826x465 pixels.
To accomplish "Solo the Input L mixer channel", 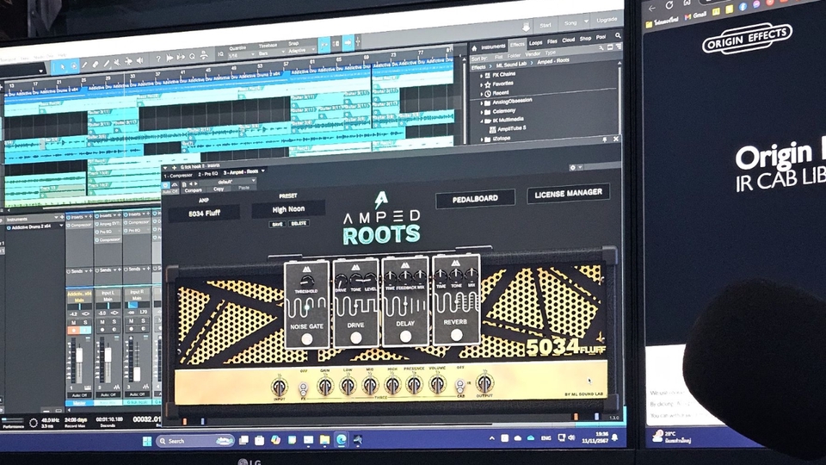I will click(x=114, y=321).
